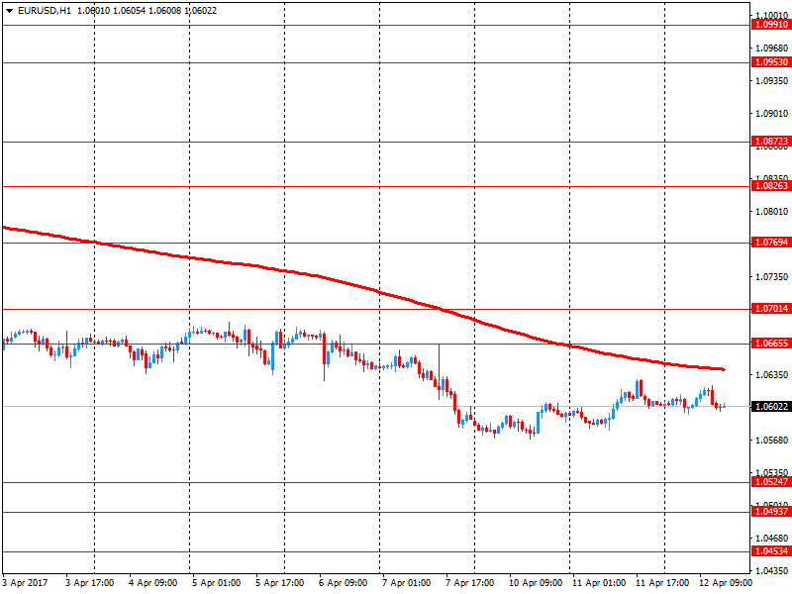Image resolution: width=792 pixels, height=594 pixels.
Task: Click the 6 Apr 09:00 time label
Action: pyautogui.click(x=344, y=583)
